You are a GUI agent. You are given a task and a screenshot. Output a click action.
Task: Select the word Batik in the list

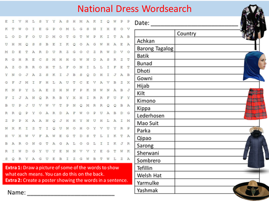[x=143, y=56]
